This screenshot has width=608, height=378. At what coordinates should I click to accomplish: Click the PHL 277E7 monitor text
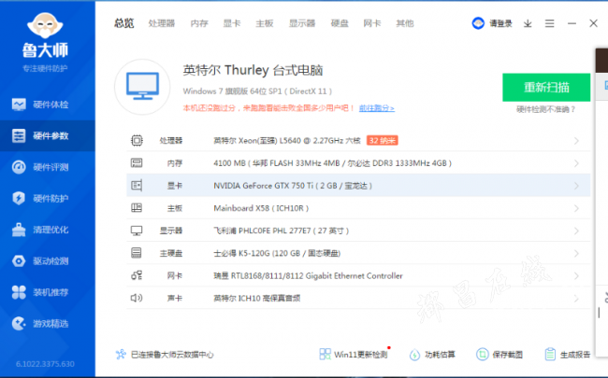click(282, 231)
